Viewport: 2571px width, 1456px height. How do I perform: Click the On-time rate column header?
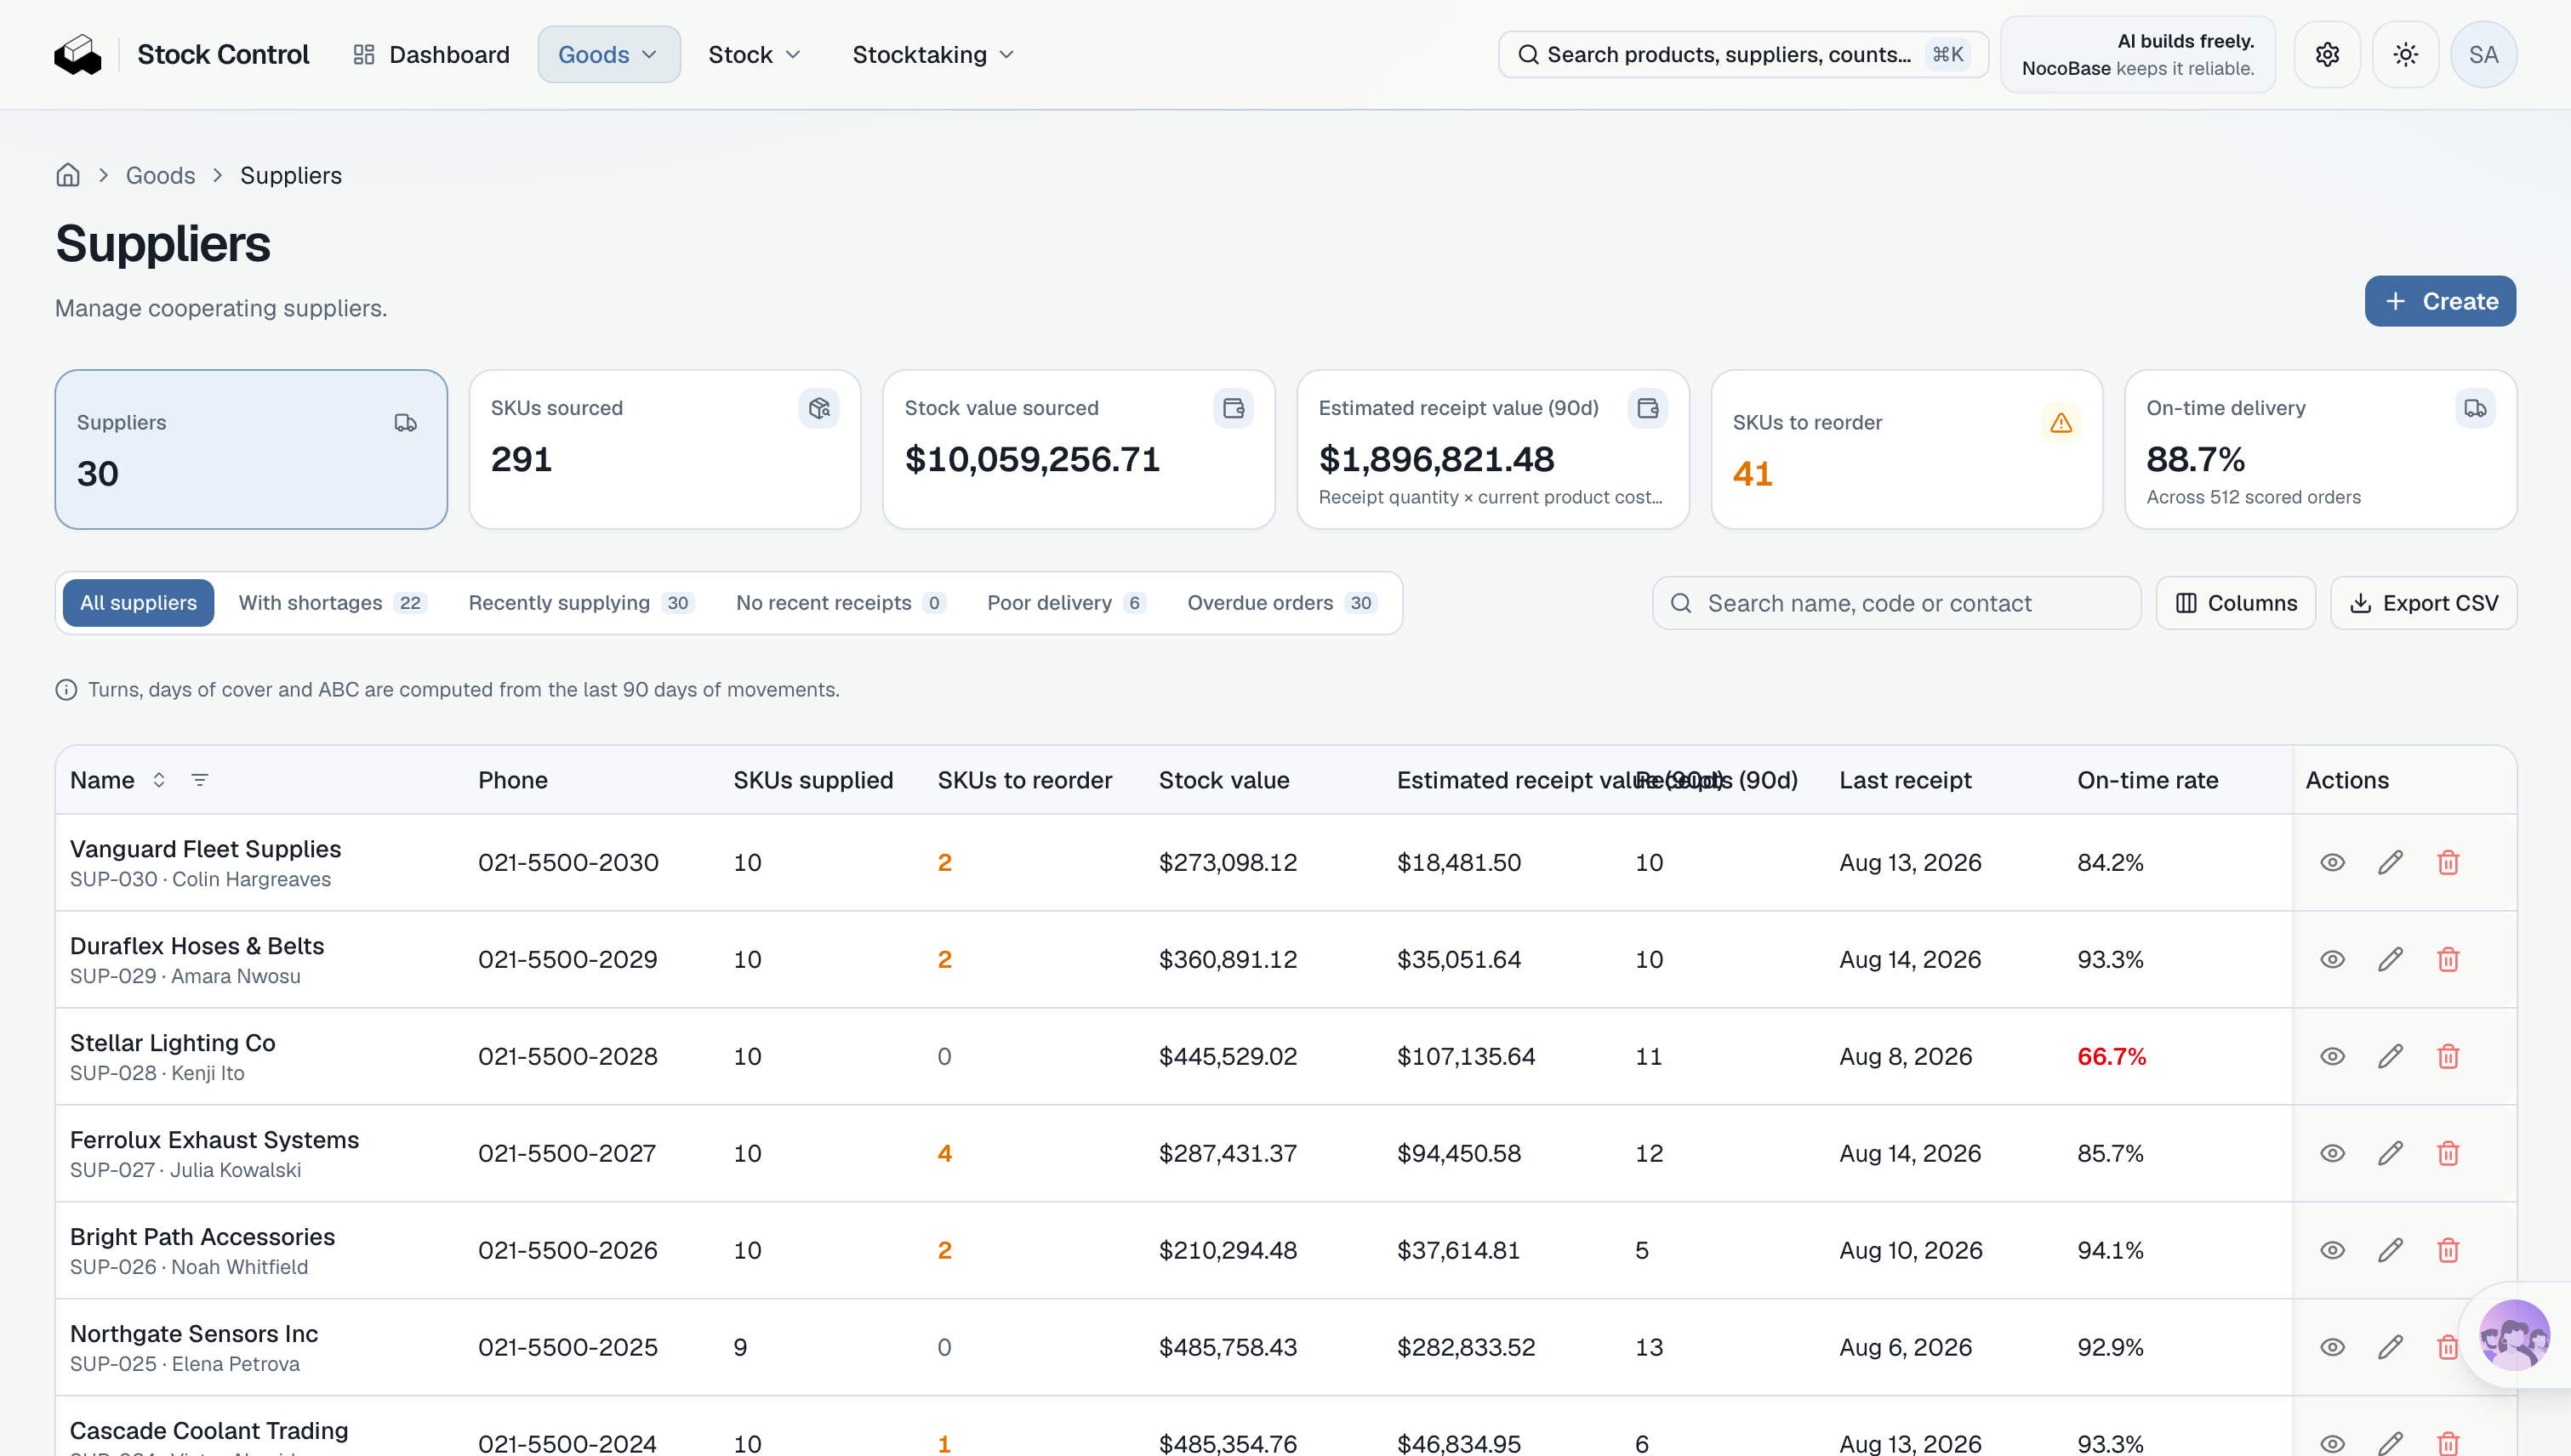pos(2148,780)
